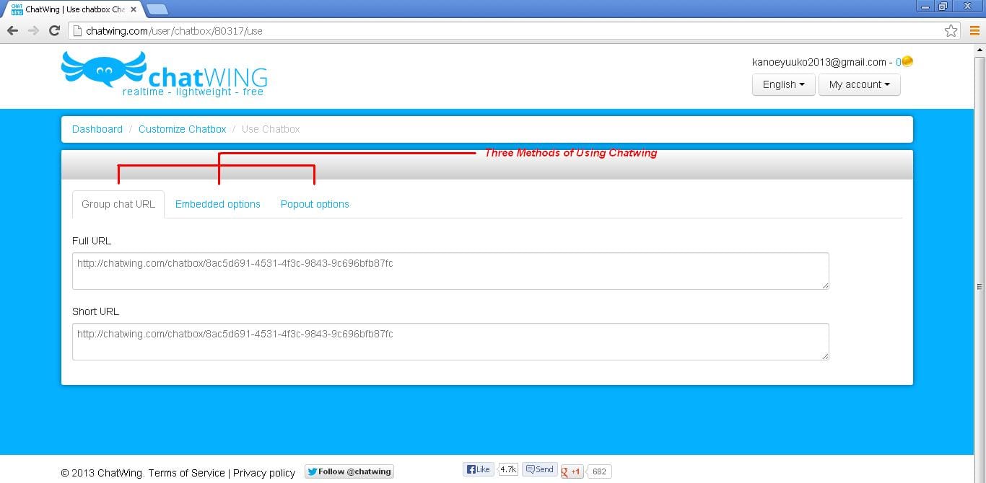
Task: Click the page reload icon
Action: tap(54, 31)
